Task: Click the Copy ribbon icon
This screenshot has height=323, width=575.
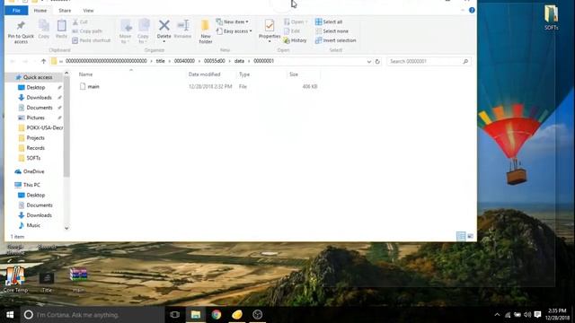Action: coord(44,30)
